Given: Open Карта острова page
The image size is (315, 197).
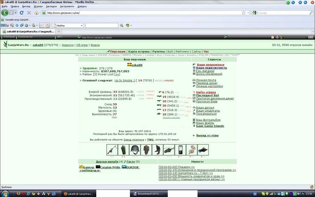Looking at the screenshot, I should point(139,52).
